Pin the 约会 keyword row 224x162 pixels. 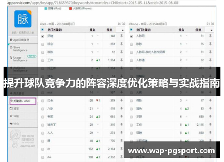[x=121, y=100]
